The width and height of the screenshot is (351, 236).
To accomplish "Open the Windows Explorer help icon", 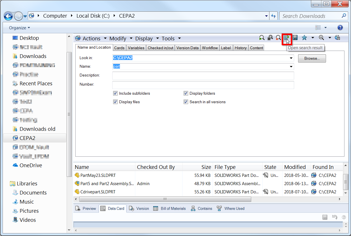I will (340, 28).
